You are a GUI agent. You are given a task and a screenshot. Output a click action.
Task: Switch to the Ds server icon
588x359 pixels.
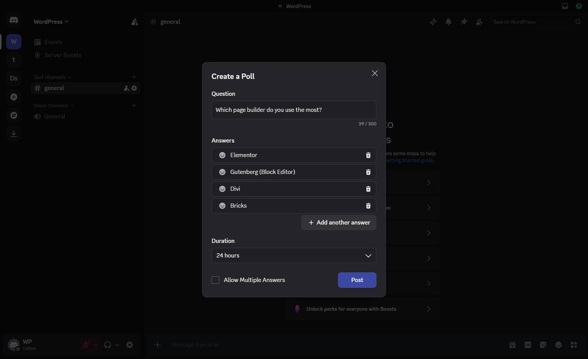[x=14, y=78]
